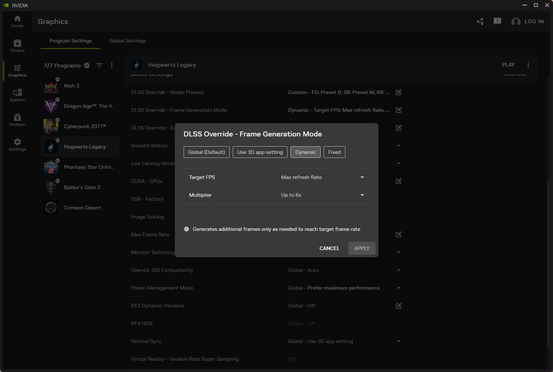This screenshot has height=372, width=553.
Task: Open the Redeem gift icon
Action: 17,120
